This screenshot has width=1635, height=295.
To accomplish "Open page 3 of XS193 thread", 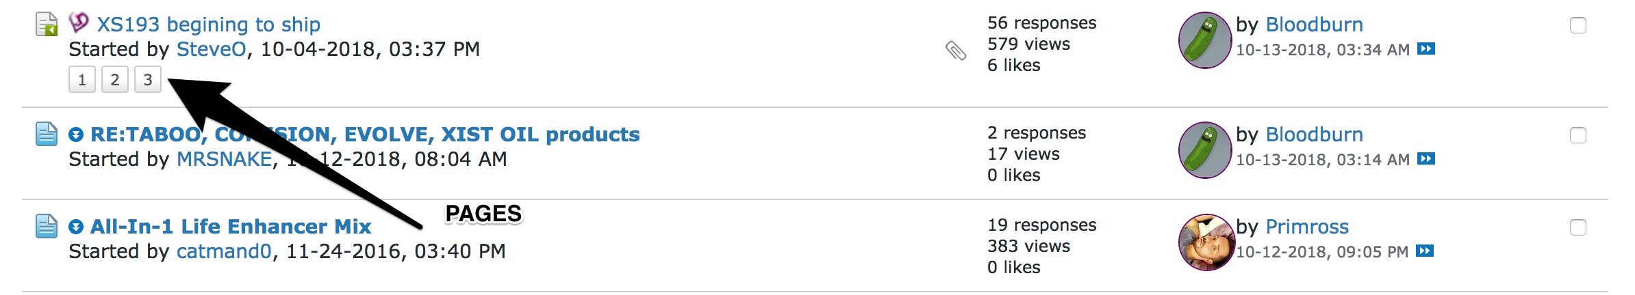I will (x=148, y=80).
